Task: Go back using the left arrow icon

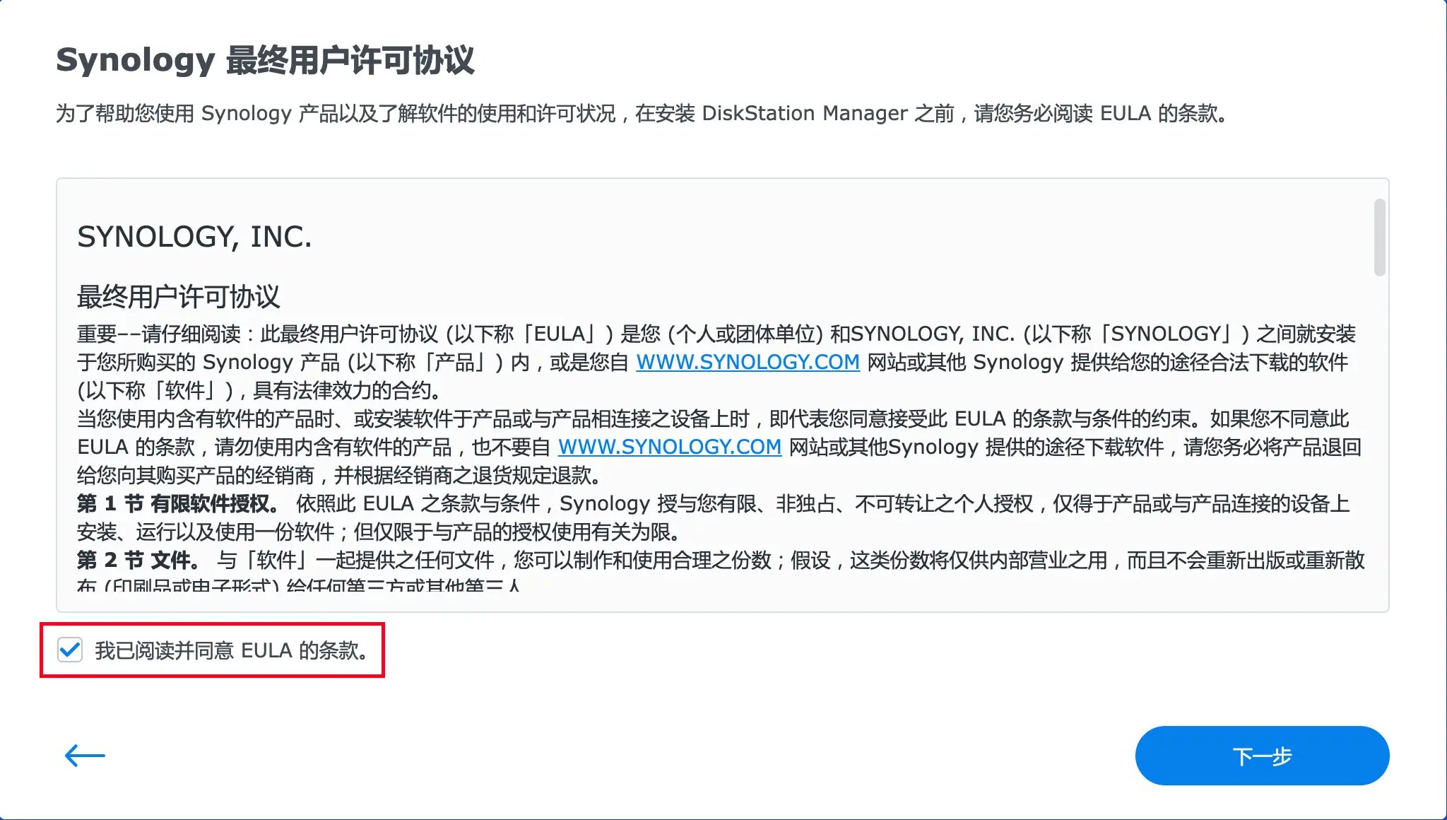Action: [x=85, y=756]
